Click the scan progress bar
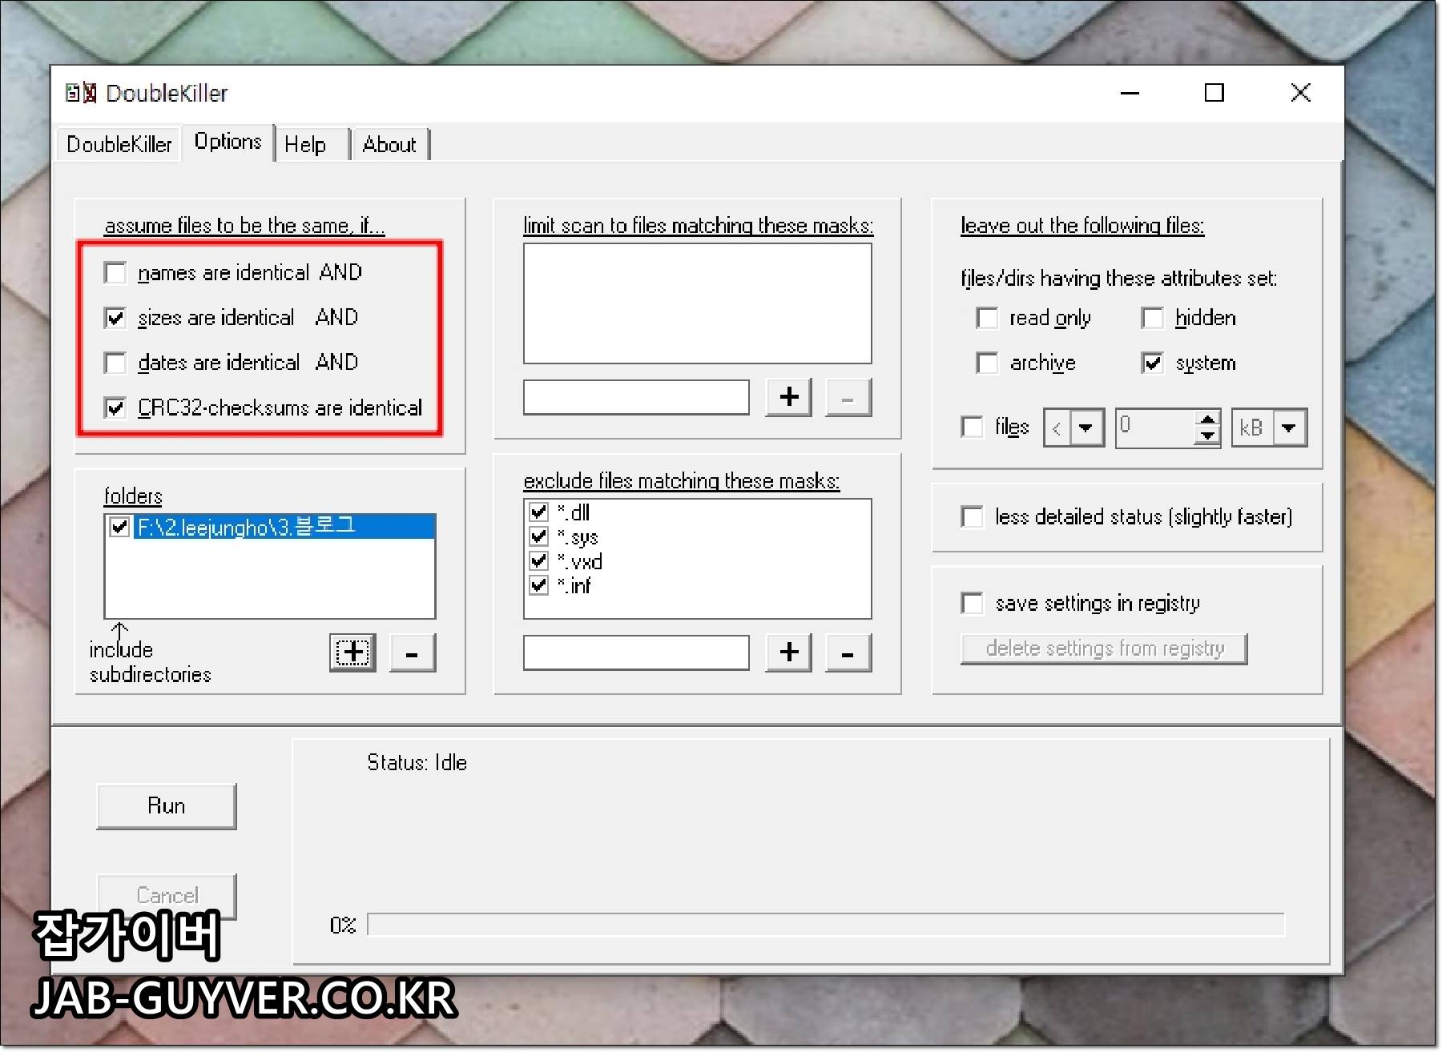The width and height of the screenshot is (1442, 1052). [826, 925]
